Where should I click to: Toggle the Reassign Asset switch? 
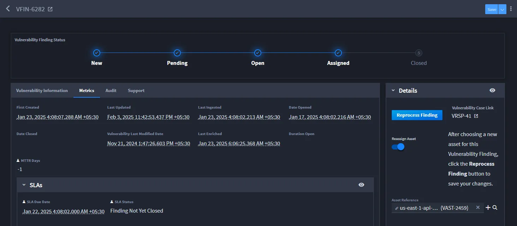398,147
